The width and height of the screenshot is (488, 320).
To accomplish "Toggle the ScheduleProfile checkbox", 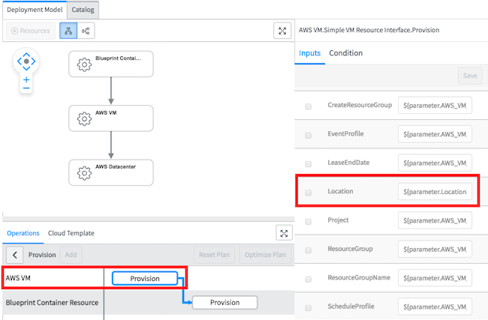I will [308, 307].
